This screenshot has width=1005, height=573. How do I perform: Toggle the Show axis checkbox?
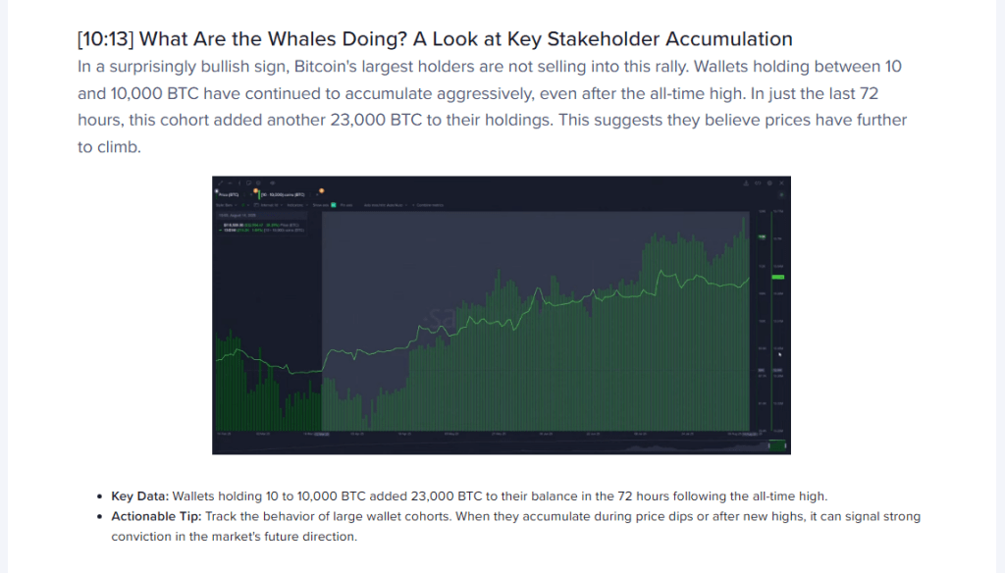[x=334, y=204]
